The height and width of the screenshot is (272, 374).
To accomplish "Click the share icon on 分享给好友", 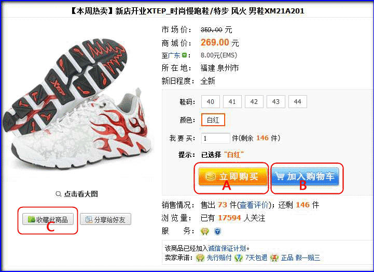I will coord(89,219).
